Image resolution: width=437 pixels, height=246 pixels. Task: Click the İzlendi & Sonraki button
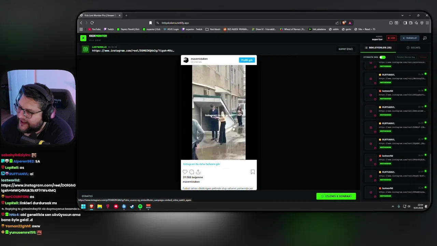pyautogui.click(x=336, y=196)
